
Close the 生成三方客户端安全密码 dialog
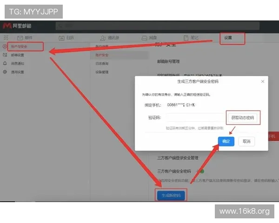pyautogui.click(x=262, y=81)
